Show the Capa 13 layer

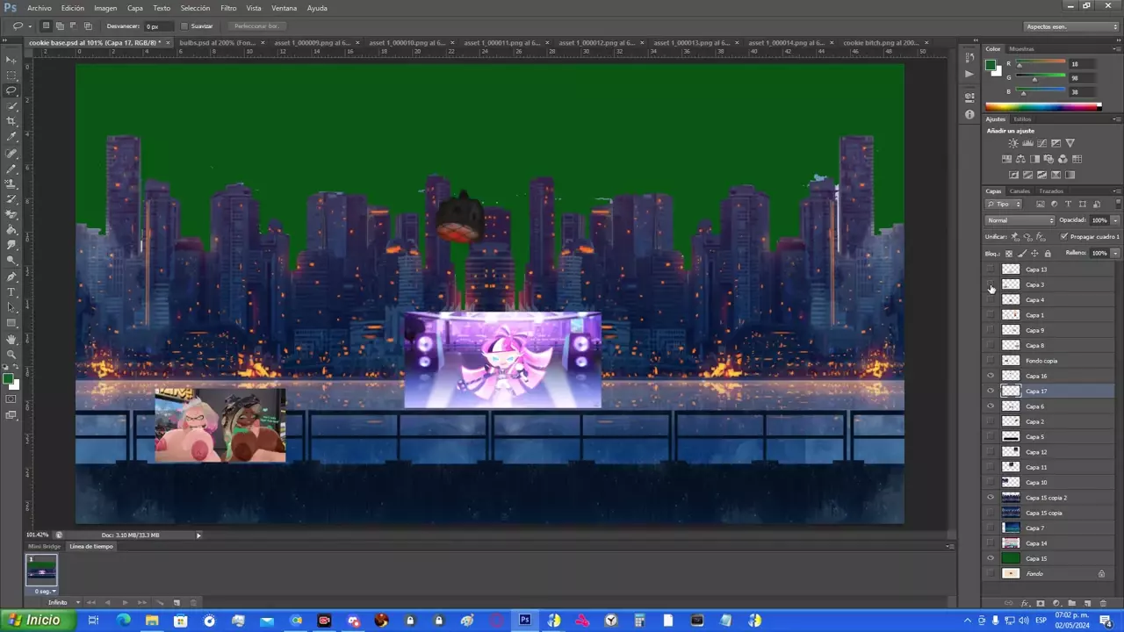point(991,269)
